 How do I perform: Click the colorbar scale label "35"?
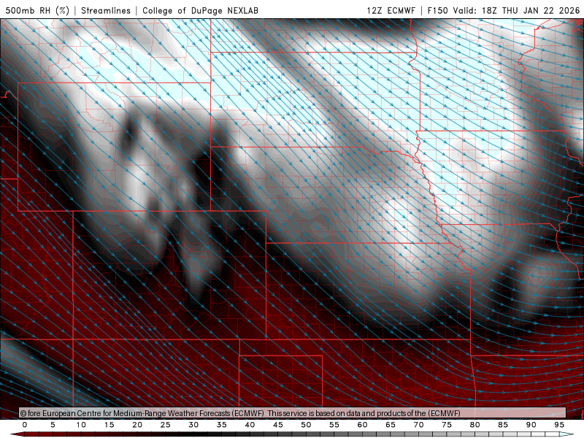click(x=222, y=425)
